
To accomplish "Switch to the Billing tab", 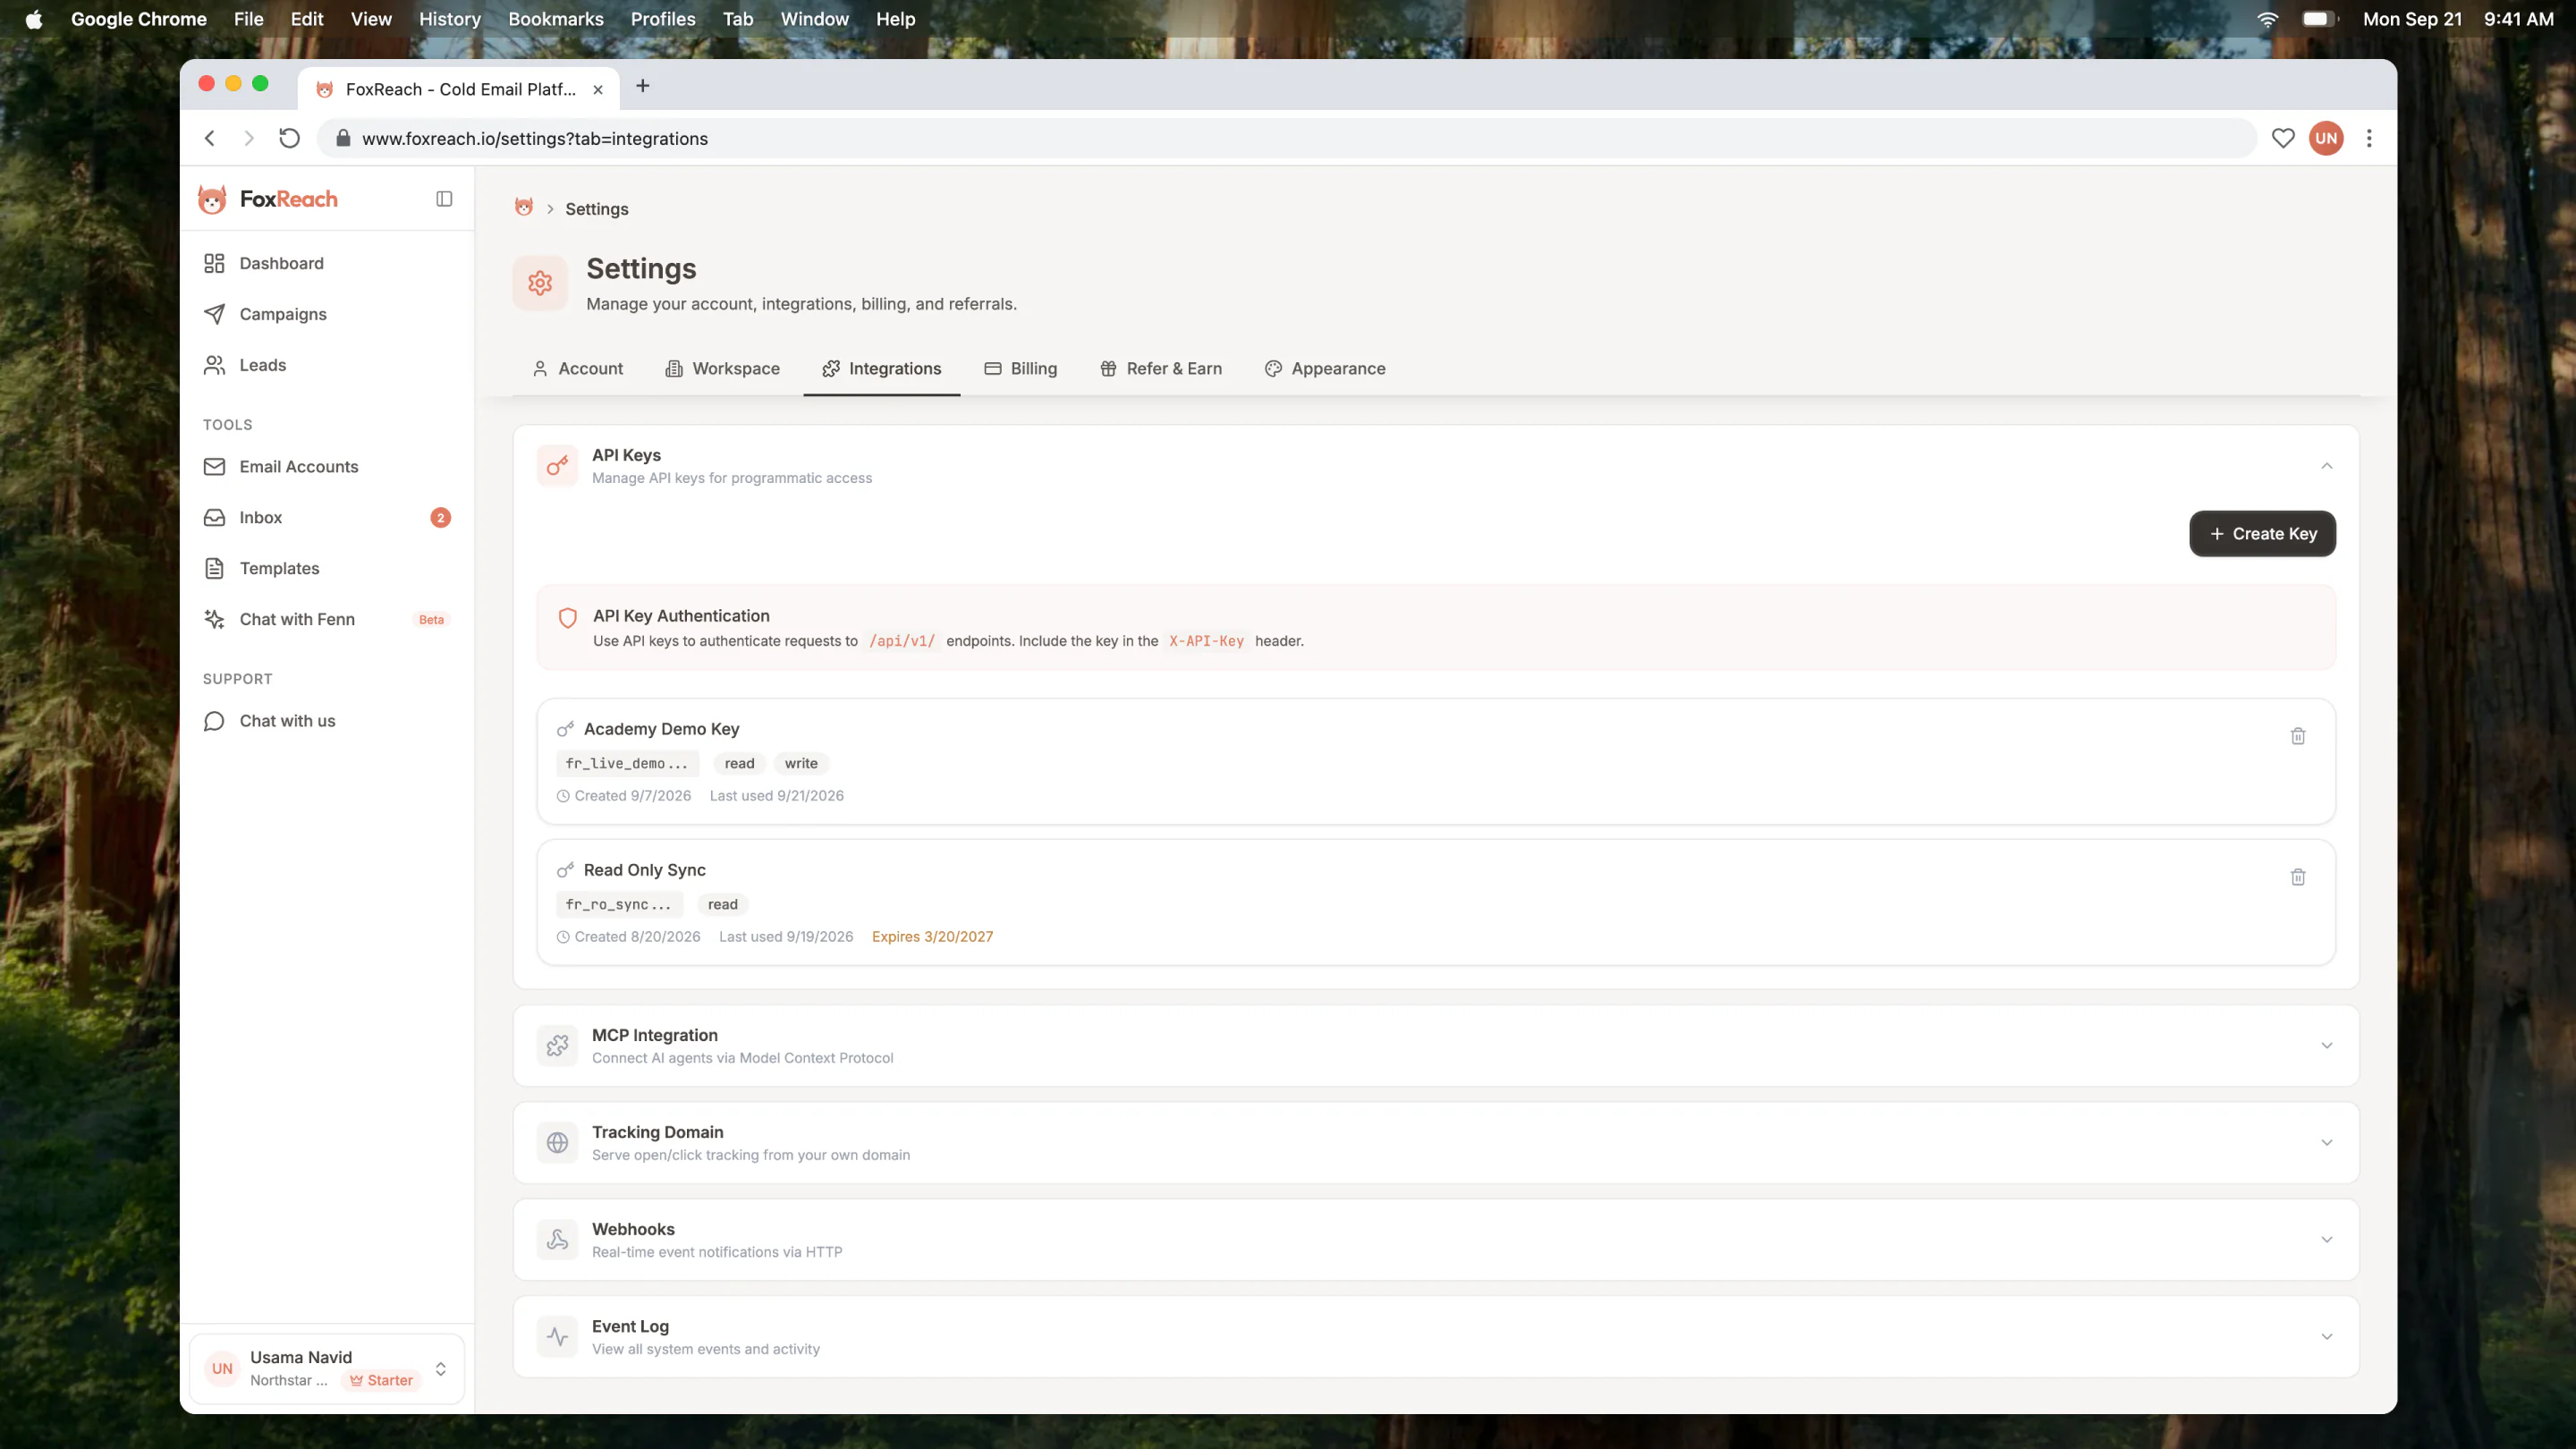I will 1020,368.
